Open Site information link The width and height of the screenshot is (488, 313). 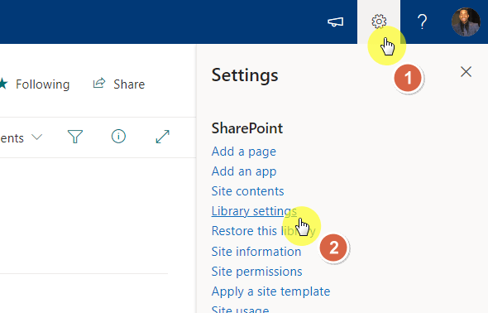[256, 252]
